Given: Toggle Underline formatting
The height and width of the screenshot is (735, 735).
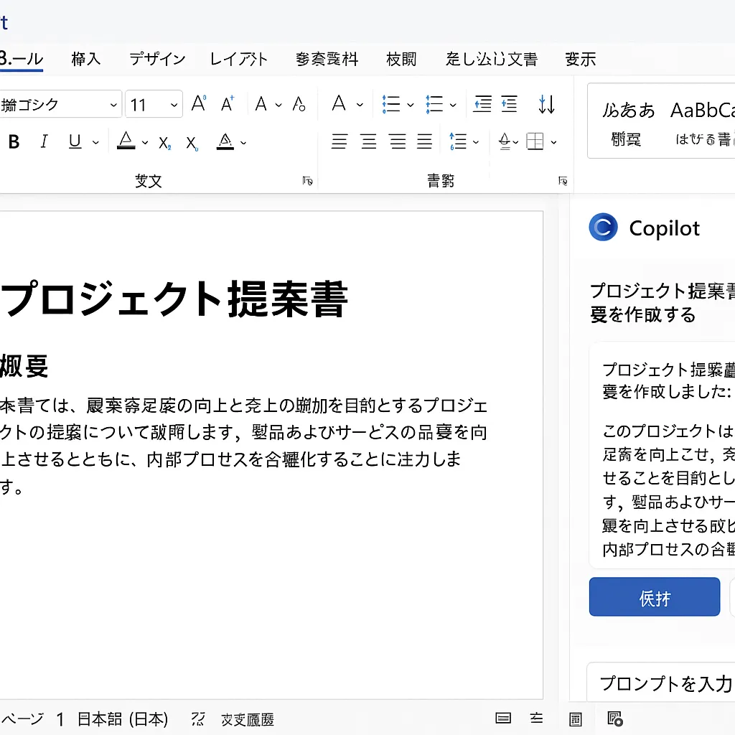Looking at the screenshot, I should tap(75, 142).
